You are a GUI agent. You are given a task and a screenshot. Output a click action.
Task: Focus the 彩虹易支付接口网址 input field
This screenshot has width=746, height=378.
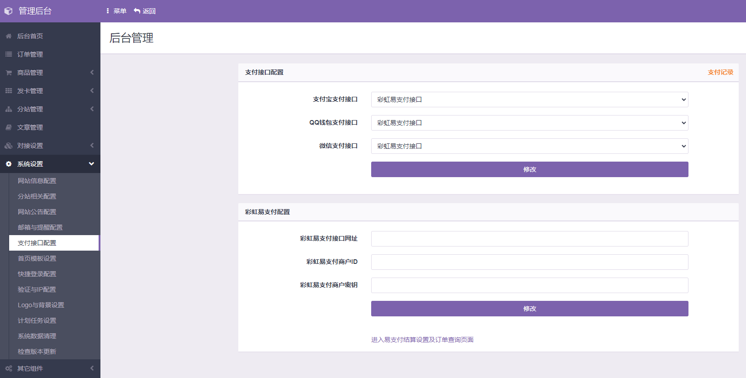(530, 239)
